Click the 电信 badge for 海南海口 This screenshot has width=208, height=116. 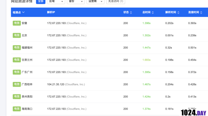(x=17, y=109)
